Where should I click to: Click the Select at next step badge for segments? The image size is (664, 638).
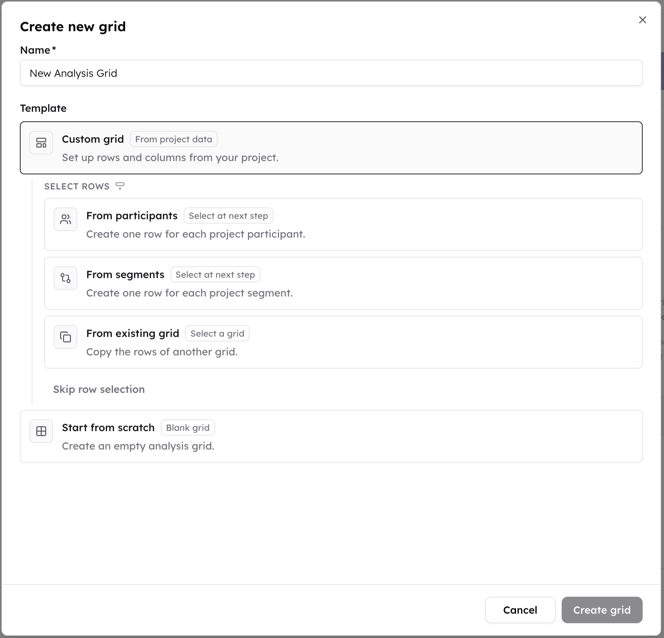[215, 274]
